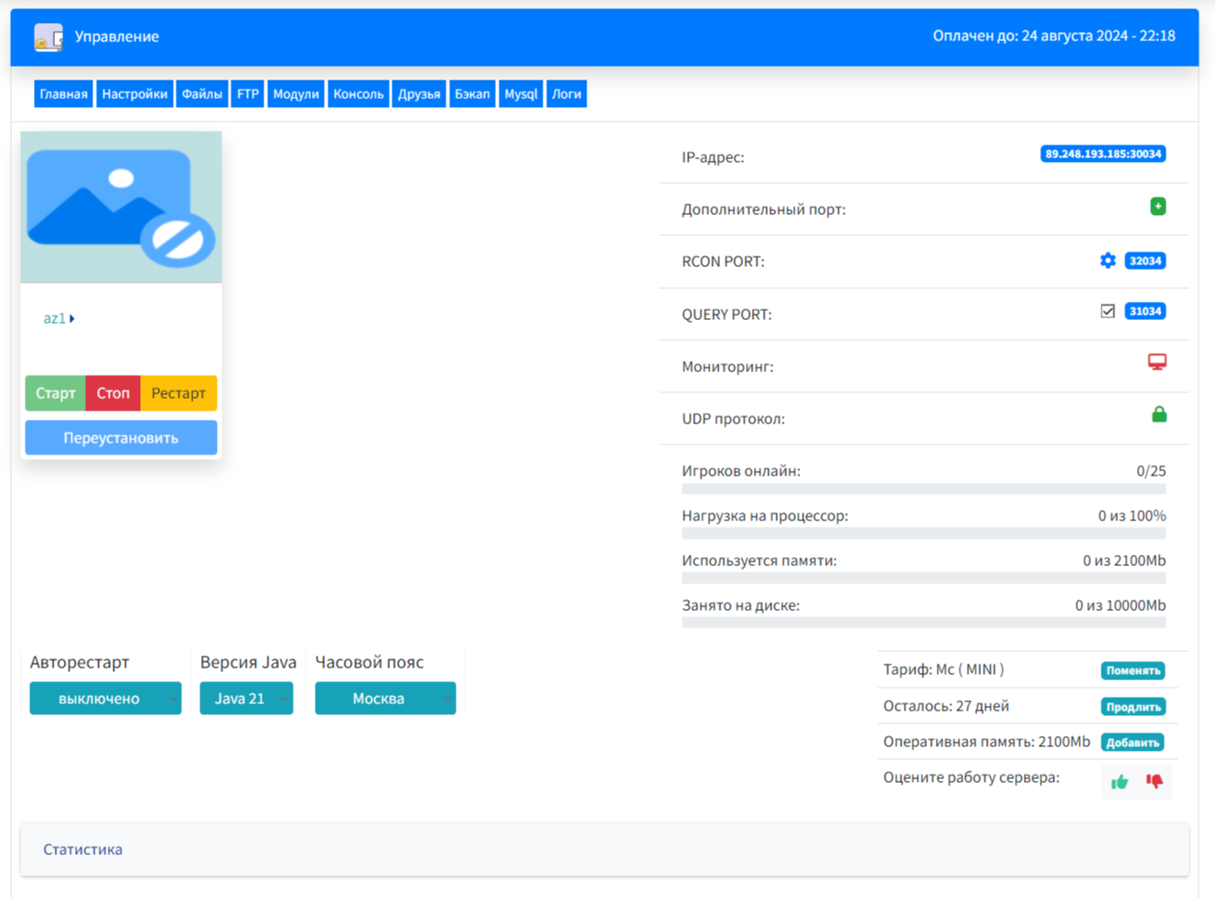
Task: Add RAM with Добавить button
Action: coord(1133,743)
